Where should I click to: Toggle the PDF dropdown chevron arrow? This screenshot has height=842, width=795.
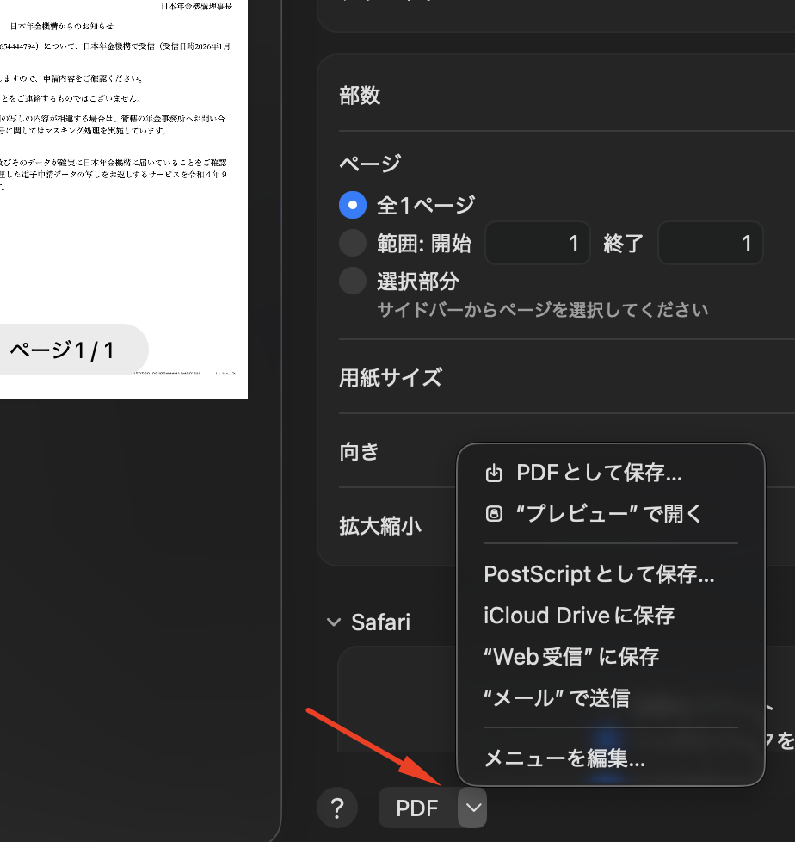pyautogui.click(x=472, y=808)
